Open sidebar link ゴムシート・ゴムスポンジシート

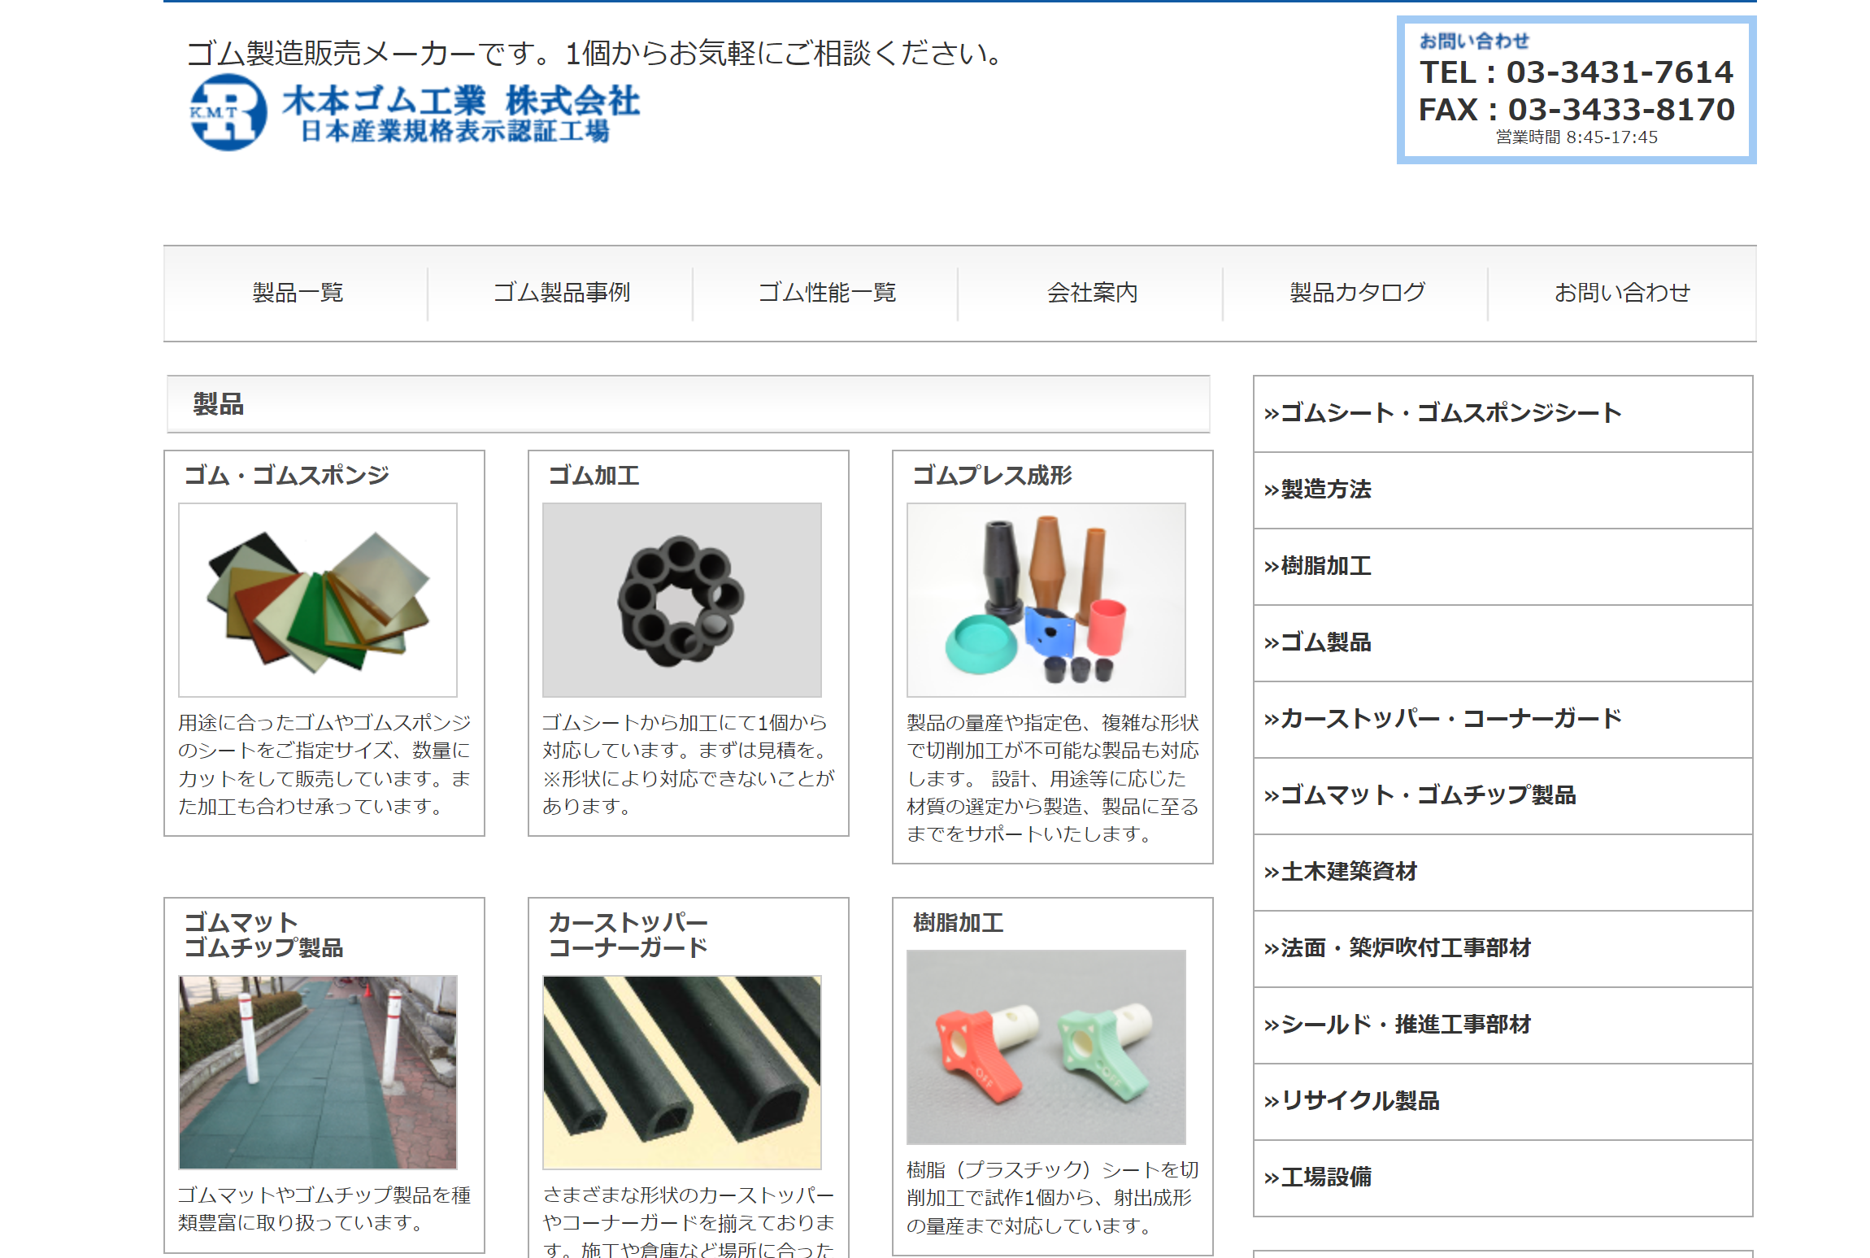point(1442,413)
